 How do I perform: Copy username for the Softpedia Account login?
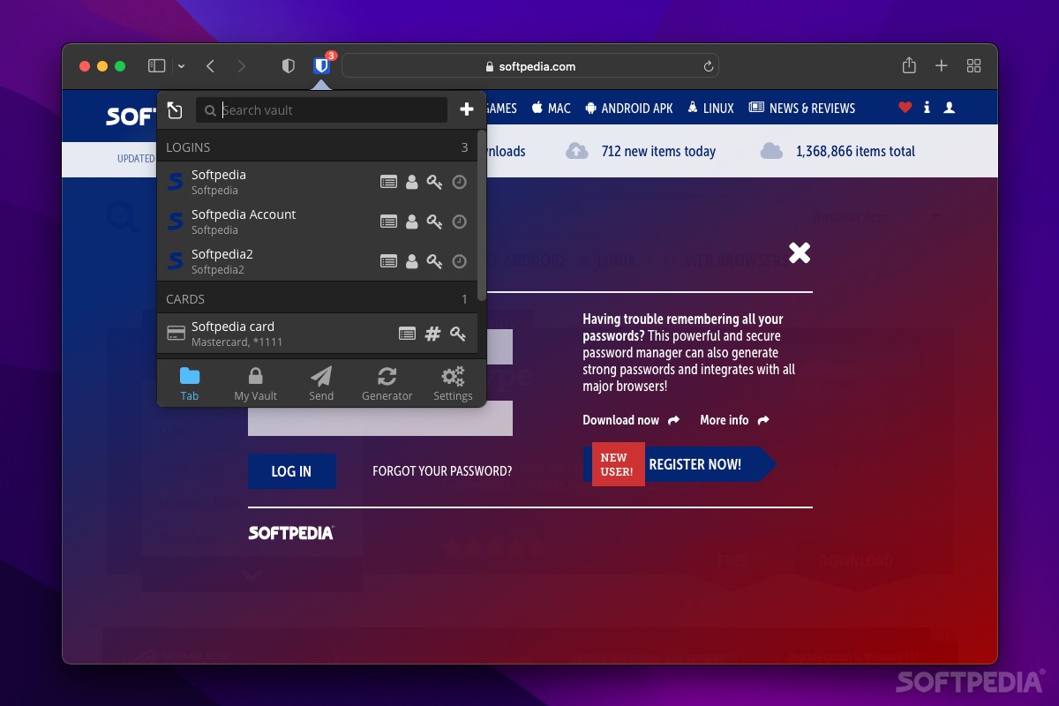(411, 222)
